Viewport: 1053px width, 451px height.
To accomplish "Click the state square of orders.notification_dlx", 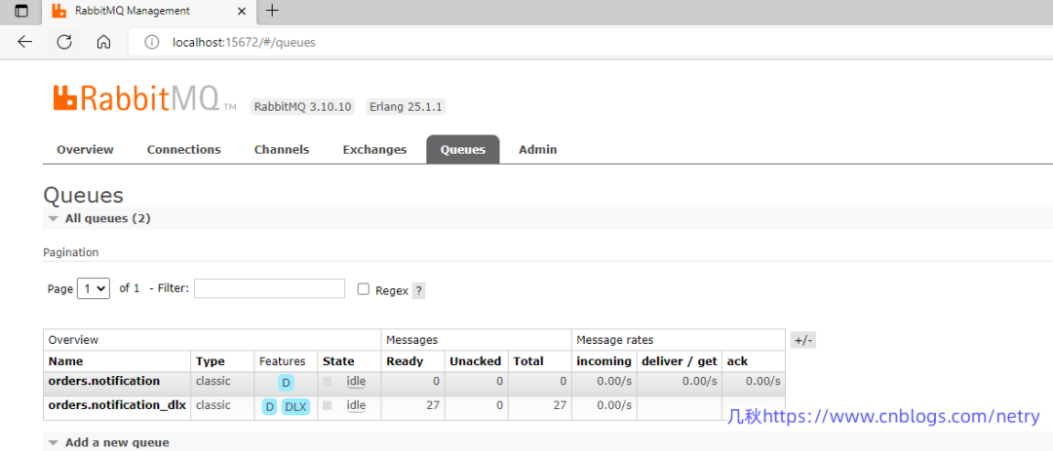I will click(328, 405).
